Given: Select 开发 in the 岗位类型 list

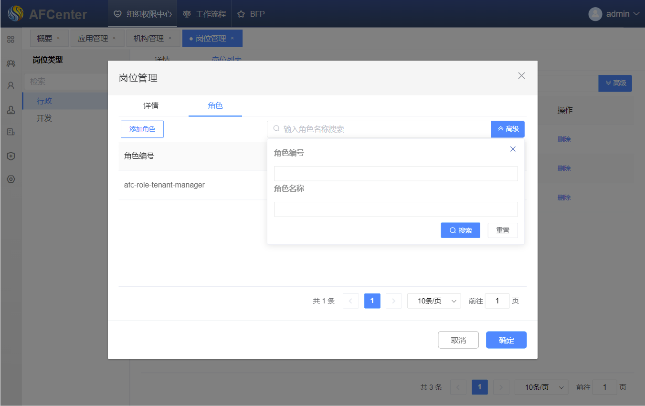Looking at the screenshot, I should [x=44, y=118].
